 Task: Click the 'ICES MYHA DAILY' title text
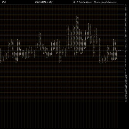44,2
